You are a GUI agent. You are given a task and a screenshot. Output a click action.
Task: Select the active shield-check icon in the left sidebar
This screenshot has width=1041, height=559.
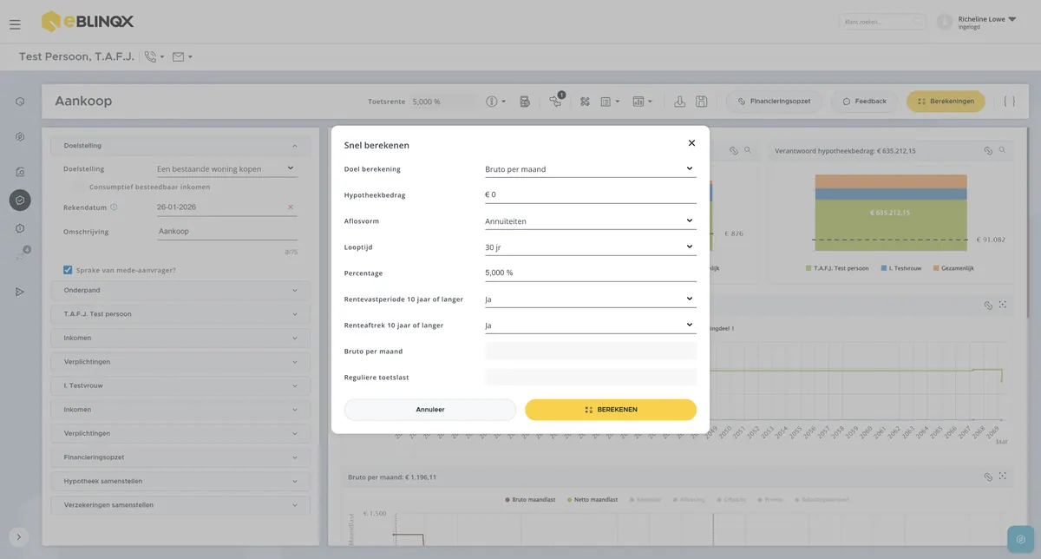coord(20,201)
